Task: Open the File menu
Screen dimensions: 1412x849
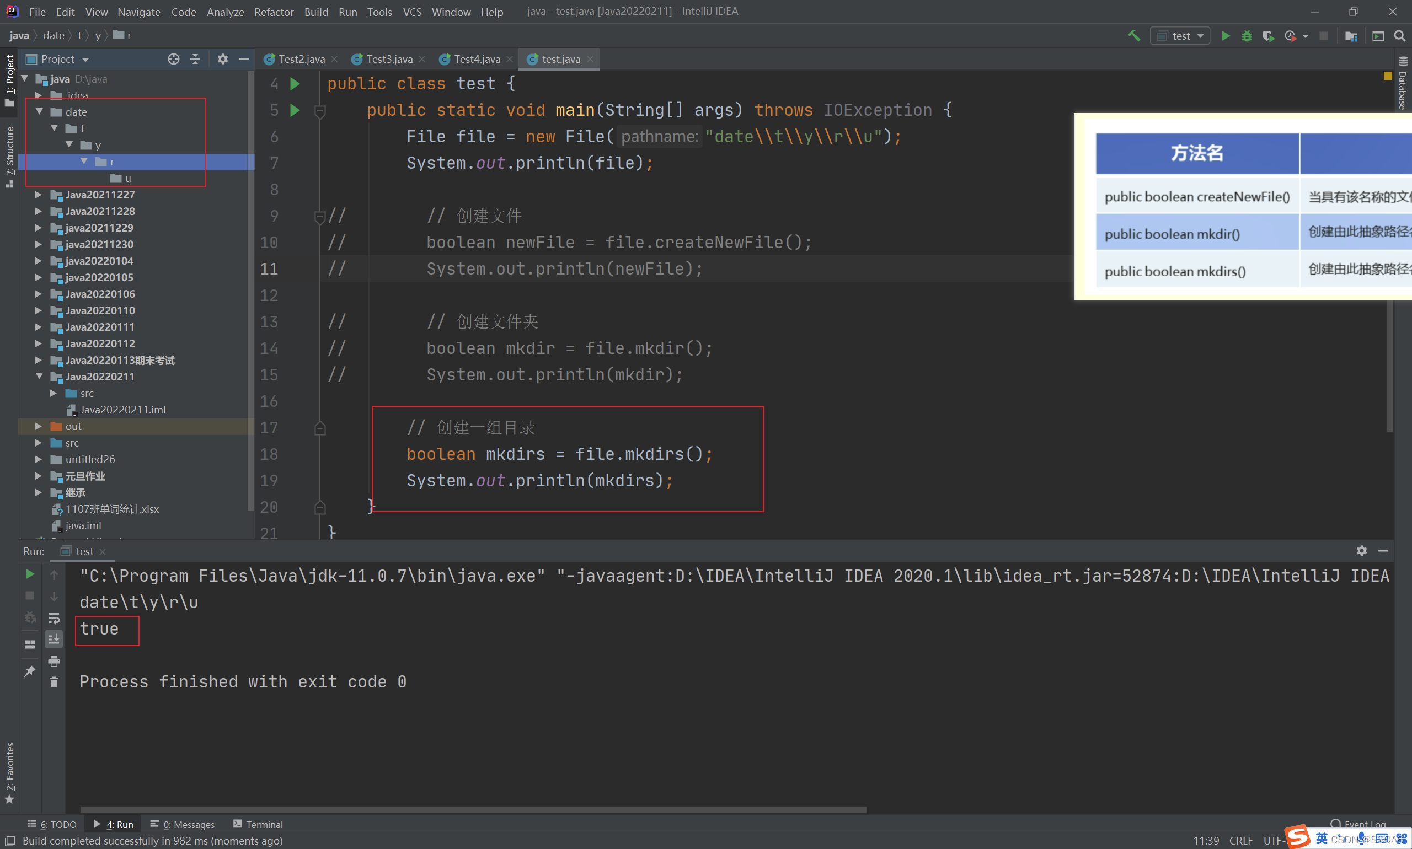Action: [x=37, y=12]
